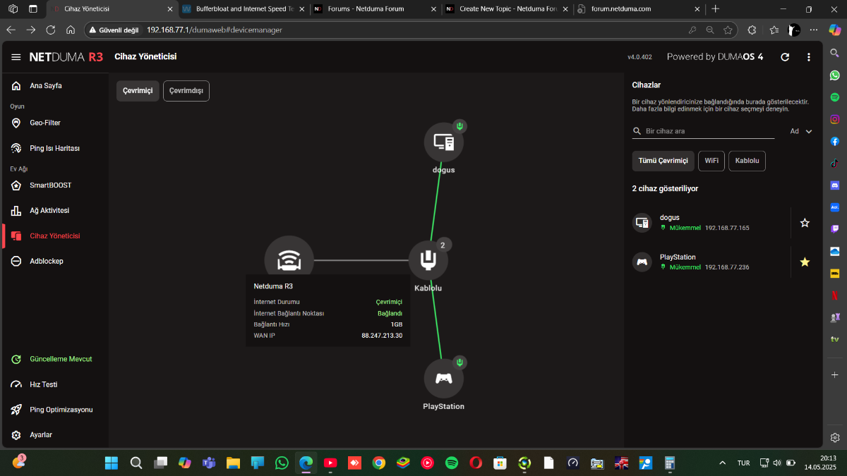Expand the Ad sort dropdown
This screenshot has height=476, width=847.
pos(801,131)
